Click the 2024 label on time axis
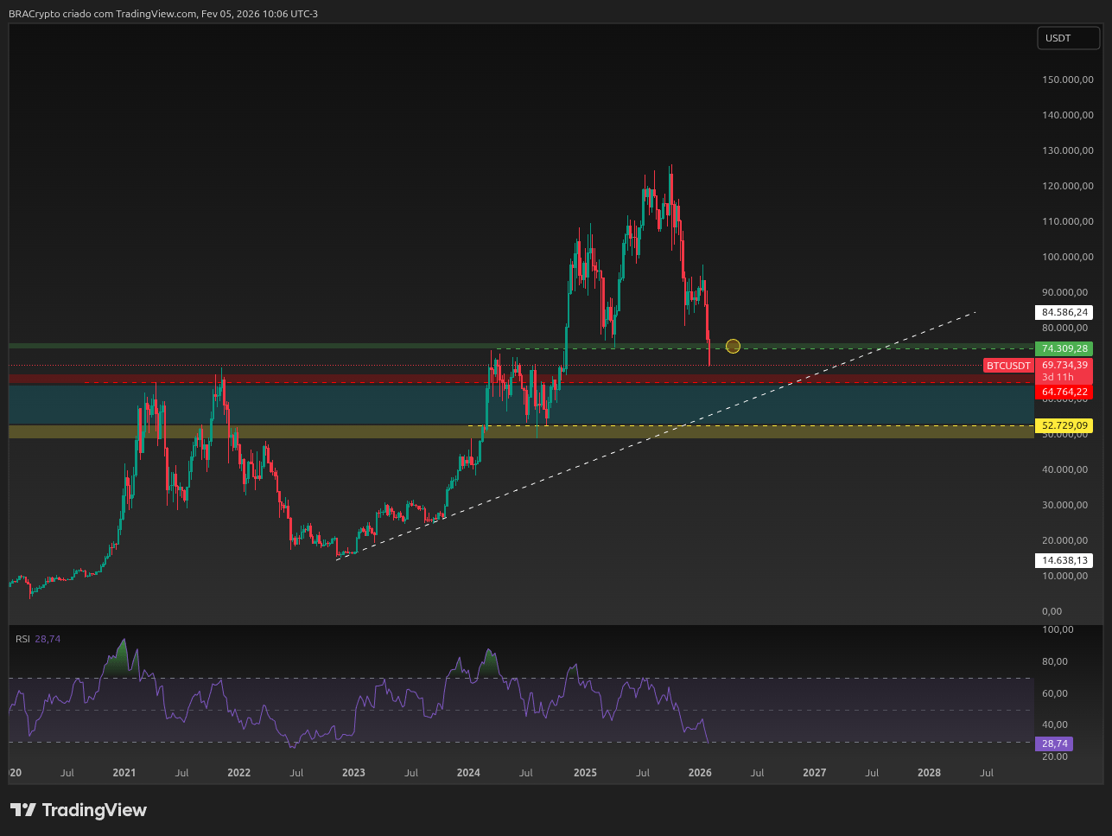This screenshot has height=836, width=1112. tap(468, 773)
